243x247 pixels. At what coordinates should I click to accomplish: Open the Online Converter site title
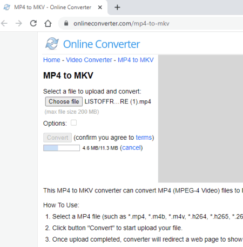pyautogui.click(x=102, y=44)
